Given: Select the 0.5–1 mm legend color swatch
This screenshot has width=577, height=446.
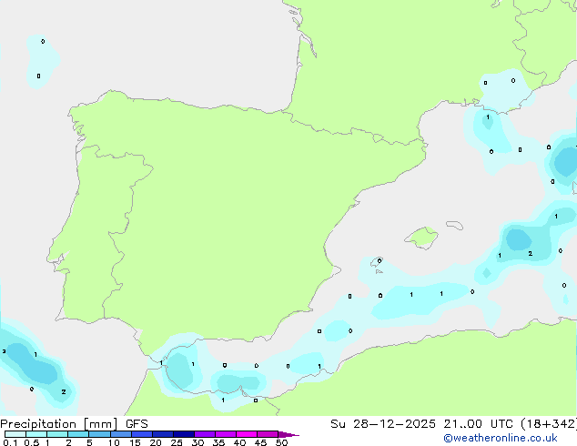Looking at the screenshot, I should [36, 434].
